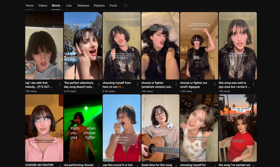Play the short with the acoustic guitar thumbnail
The width and height of the screenshot is (280, 167).
(160, 128)
